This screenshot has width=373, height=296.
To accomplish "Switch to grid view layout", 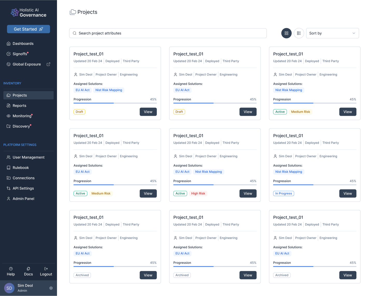I will click(286, 33).
